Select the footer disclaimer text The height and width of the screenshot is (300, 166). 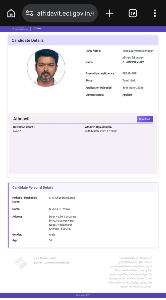[130, 272]
